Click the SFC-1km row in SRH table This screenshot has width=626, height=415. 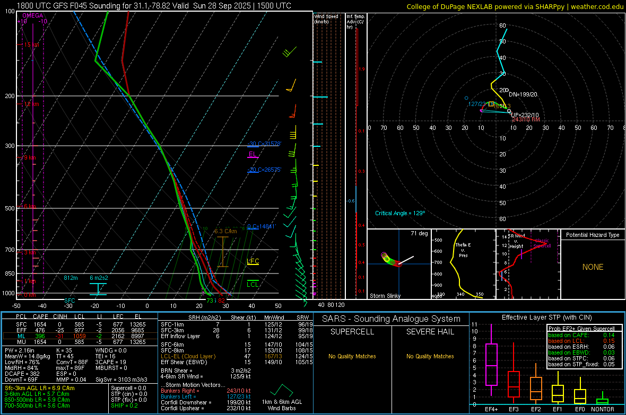(237, 324)
